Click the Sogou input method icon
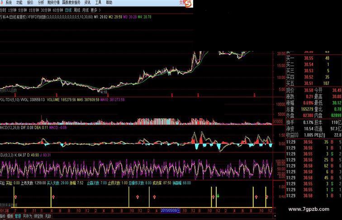The image size is (342, 220). click(x=188, y=4)
